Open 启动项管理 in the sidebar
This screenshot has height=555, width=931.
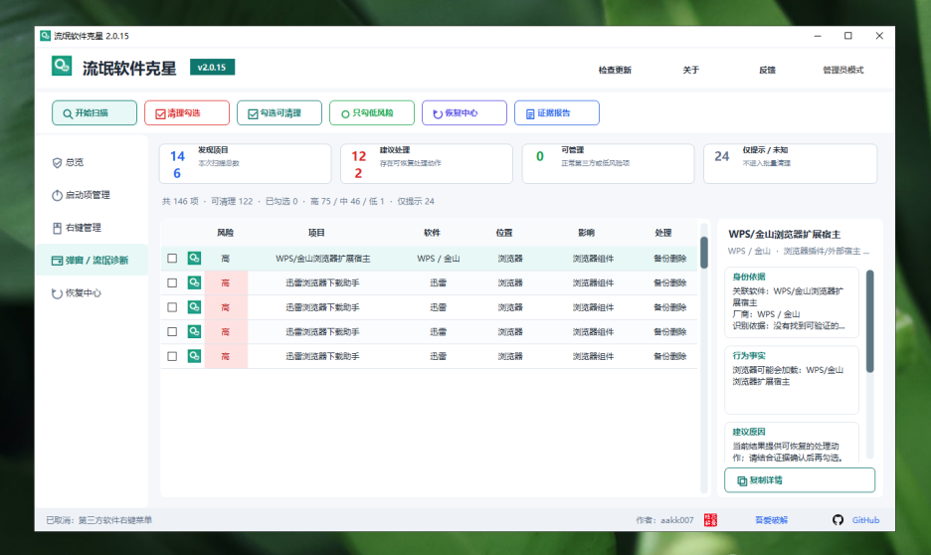pos(93,195)
